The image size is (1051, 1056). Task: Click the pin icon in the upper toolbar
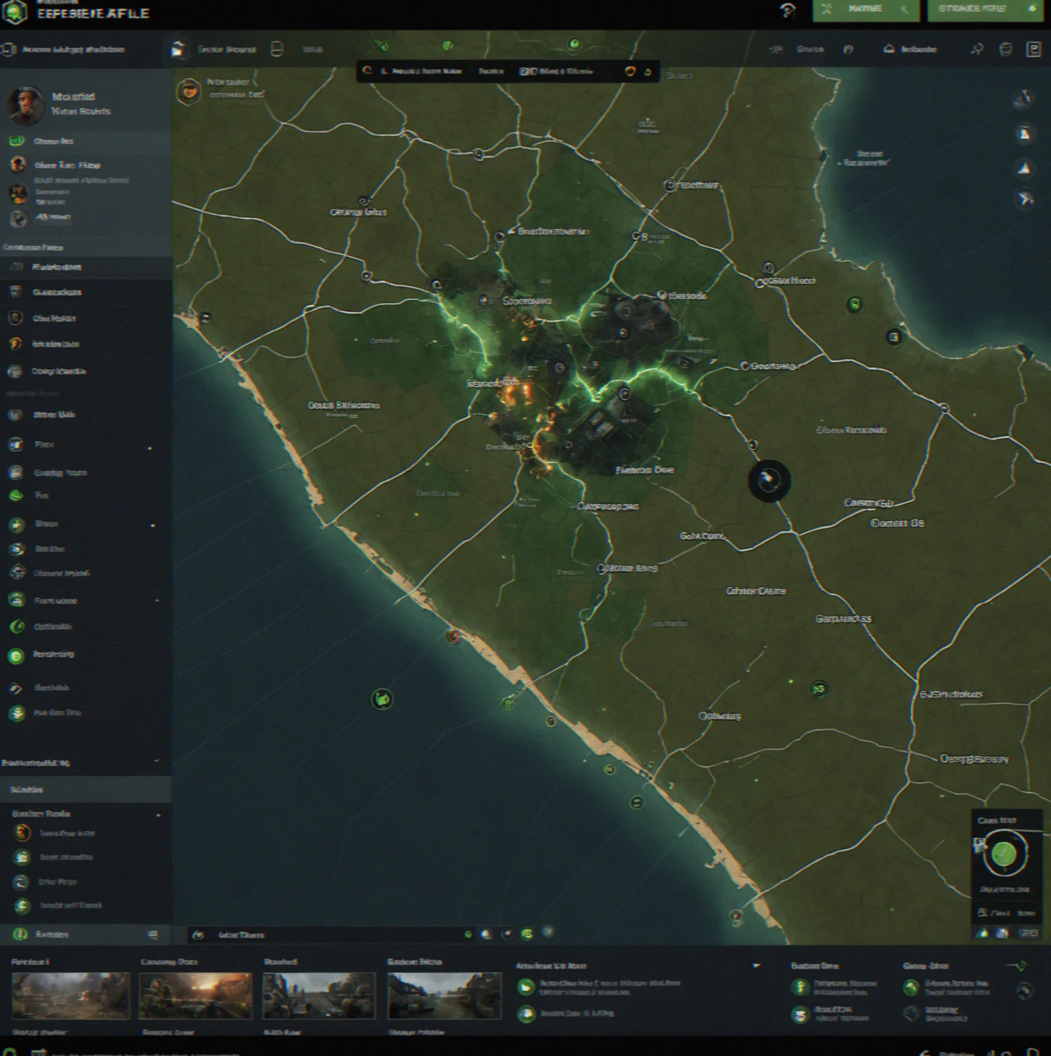pyautogui.click(x=976, y=49)
